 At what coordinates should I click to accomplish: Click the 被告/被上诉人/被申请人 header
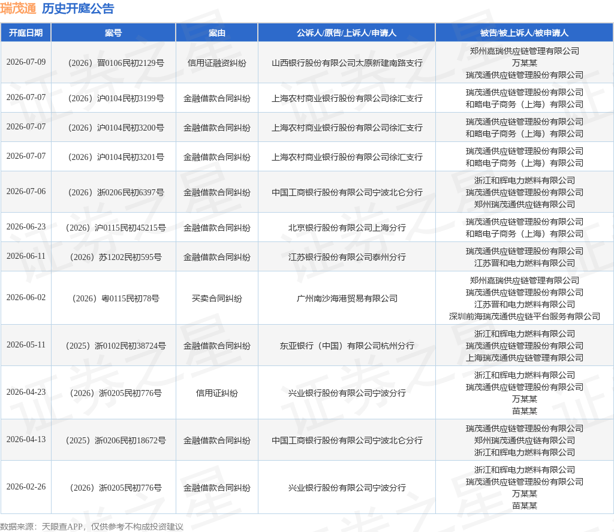pyautogui.click(x=524, y=33)
